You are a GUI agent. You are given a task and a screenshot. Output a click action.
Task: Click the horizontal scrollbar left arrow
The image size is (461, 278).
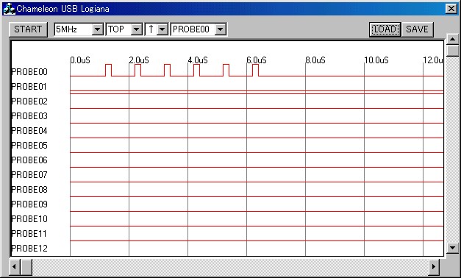14,267
